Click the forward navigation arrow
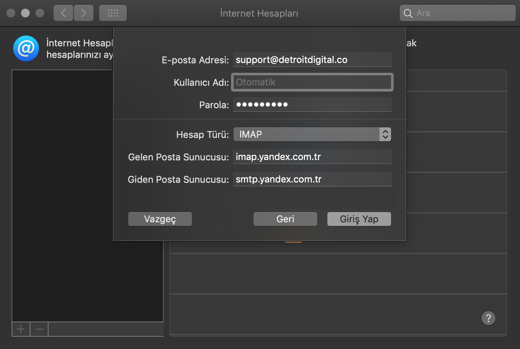This screenshot has height=349, width=520. coord(83,13)
